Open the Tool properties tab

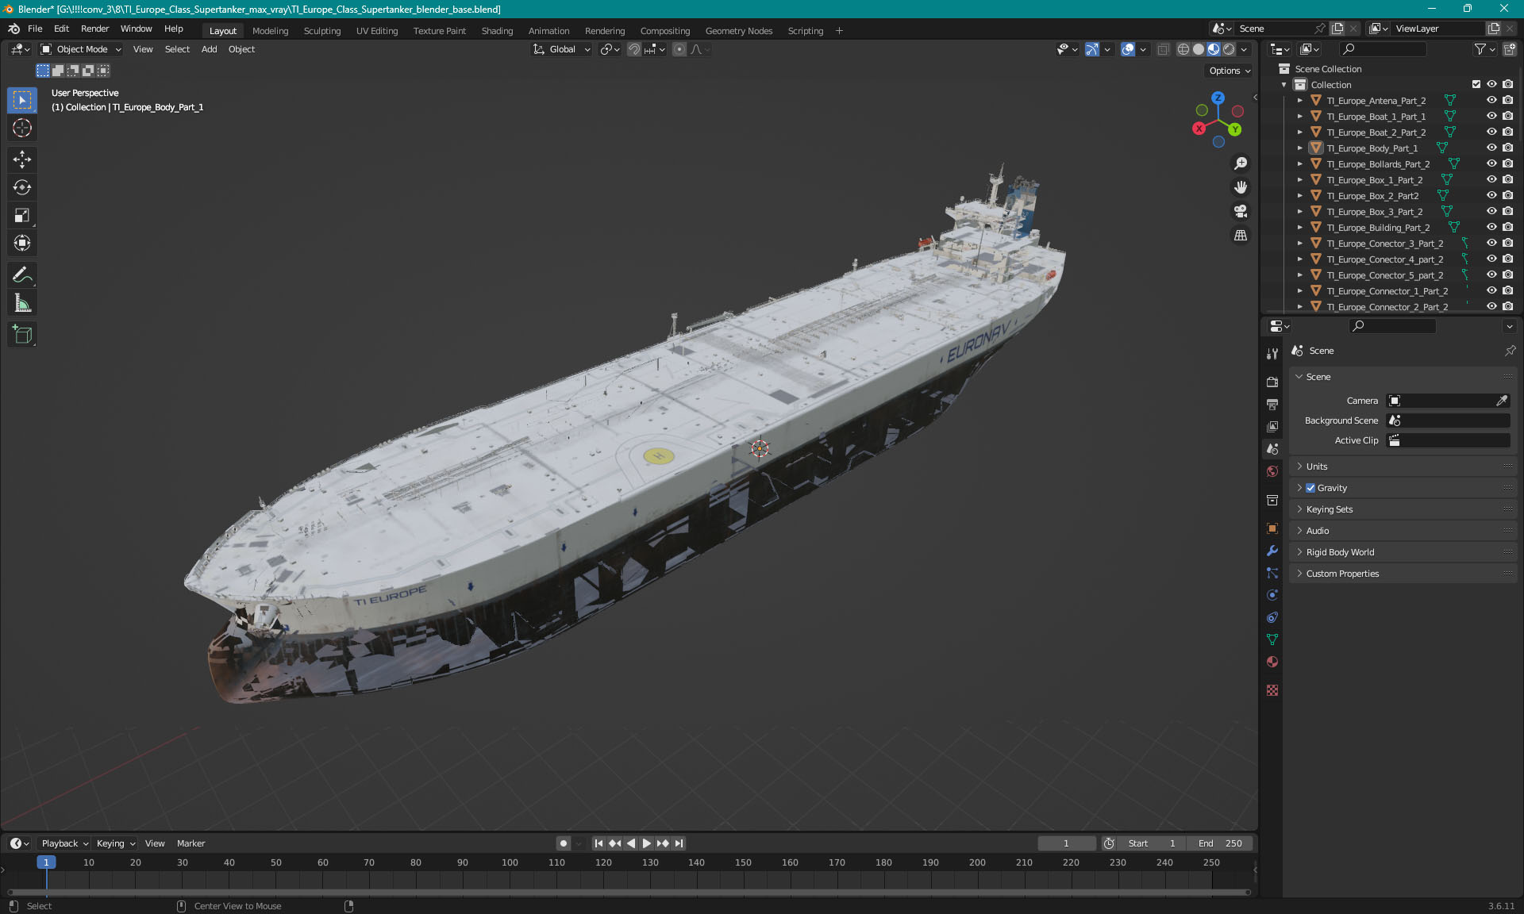pyautogui.click(x=1272, y=354)
